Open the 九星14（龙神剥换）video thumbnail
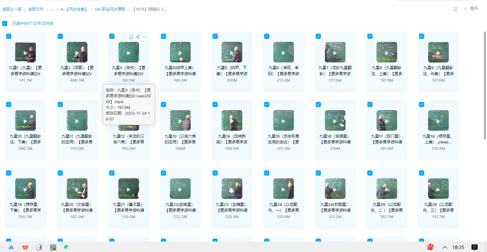The image size is (487, 252). pyautogui.click(x=232, y=120)
